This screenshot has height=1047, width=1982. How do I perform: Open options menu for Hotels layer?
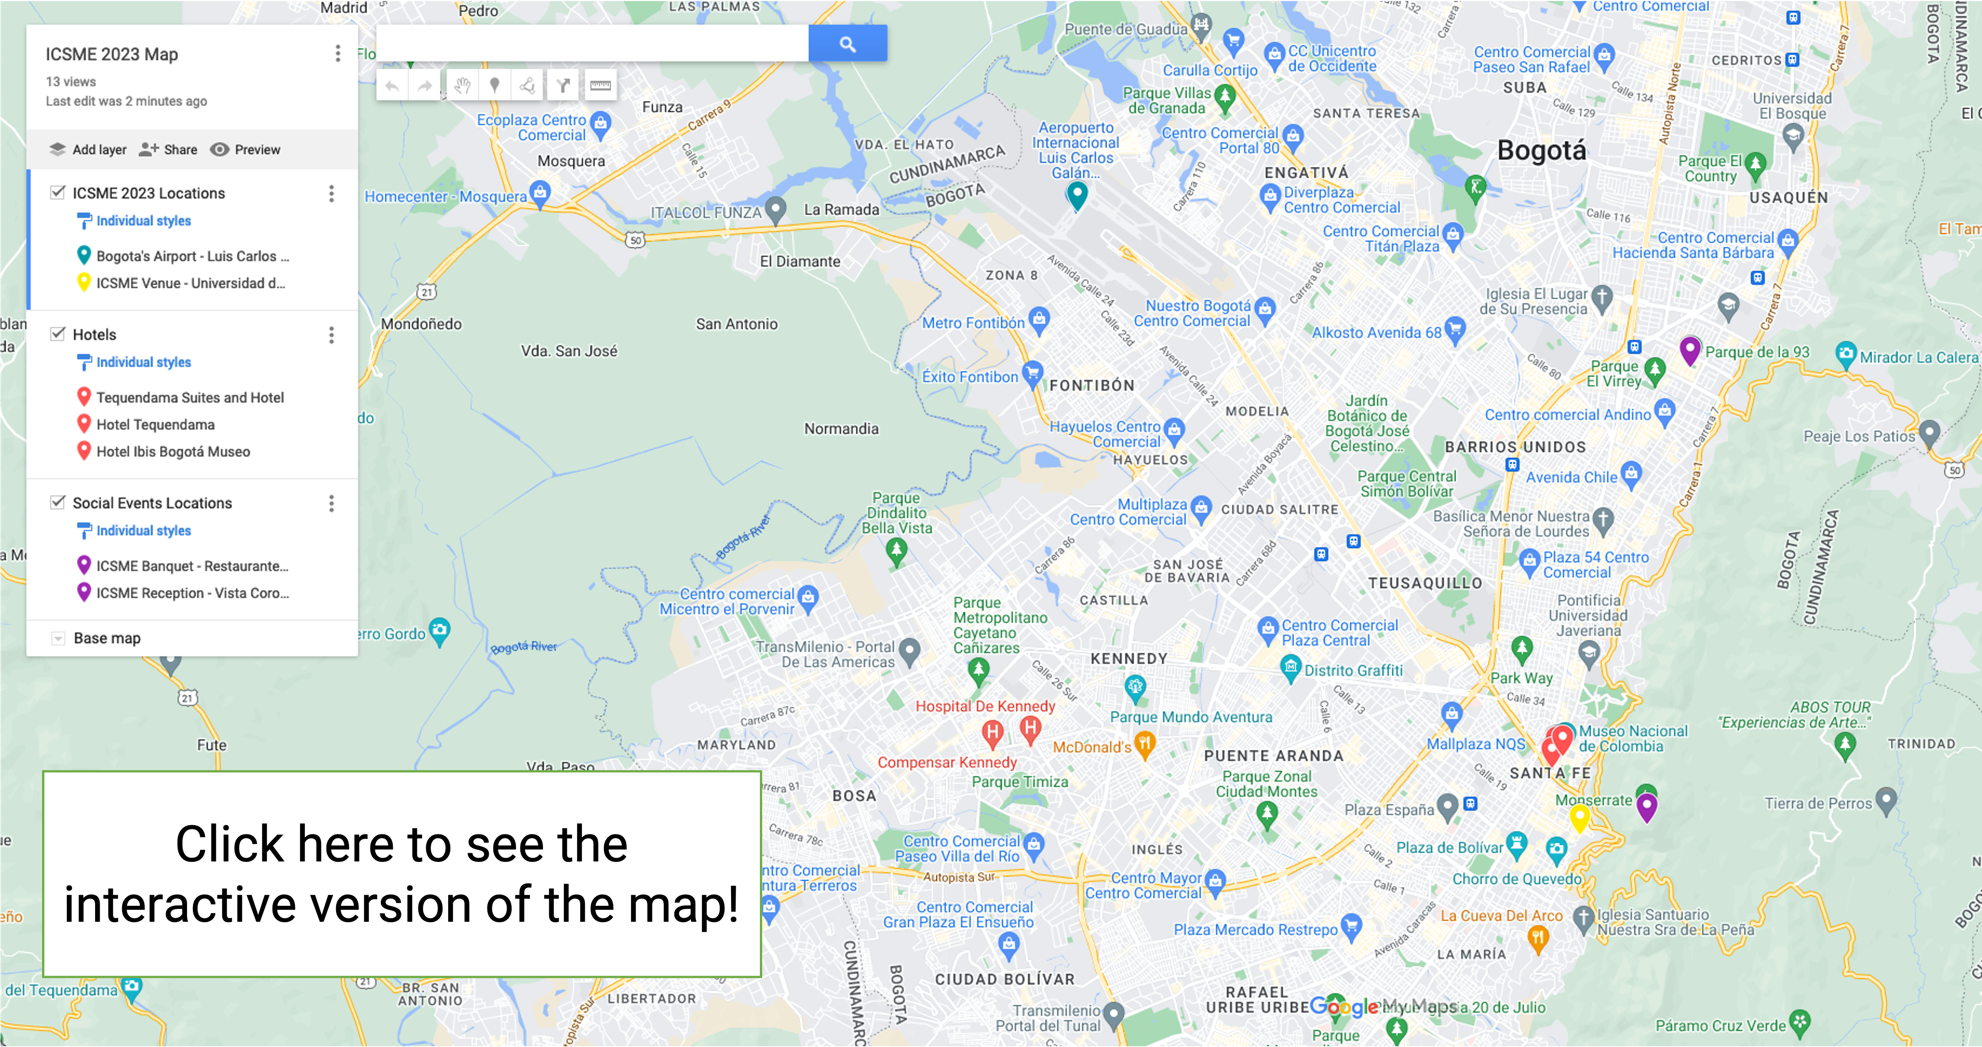pos(331,335)
